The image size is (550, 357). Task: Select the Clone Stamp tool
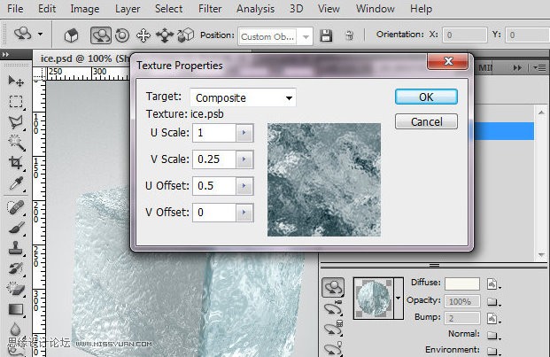click(15, 248)
